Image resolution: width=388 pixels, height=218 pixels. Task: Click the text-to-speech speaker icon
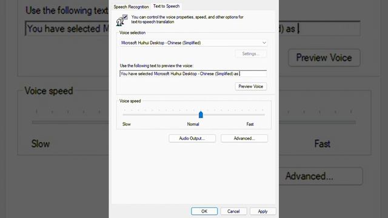[x=122, y=20]
